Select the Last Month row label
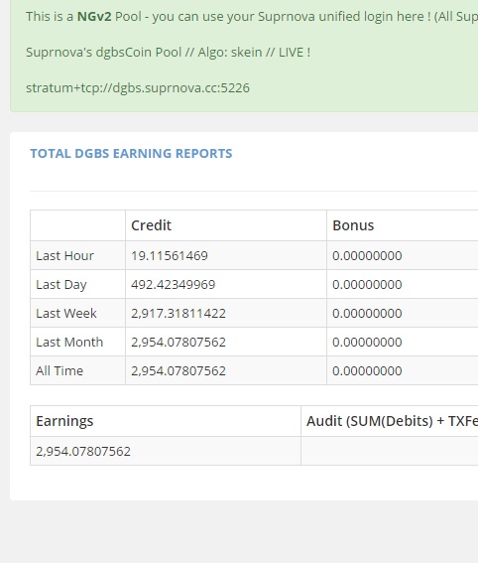 click(x=69, y=342)
